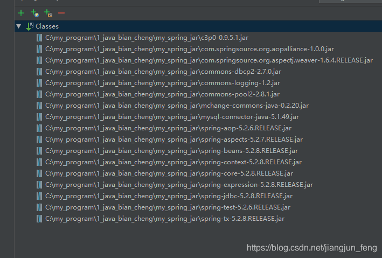Click the jar icon beside spring-aop-5.2.6.RELEASE.jar
382x258 pixels.
coord(39,128)
